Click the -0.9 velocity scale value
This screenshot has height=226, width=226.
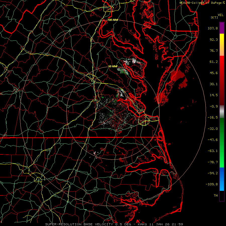coord(214,106)
